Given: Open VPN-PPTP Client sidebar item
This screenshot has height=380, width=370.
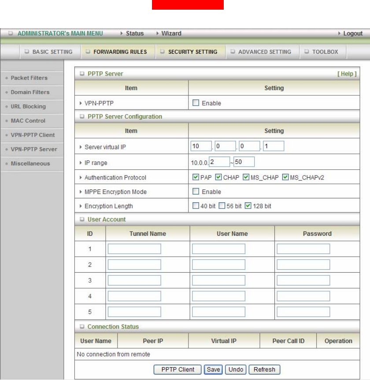Looking at the screenshot, I should coord(33,135).
